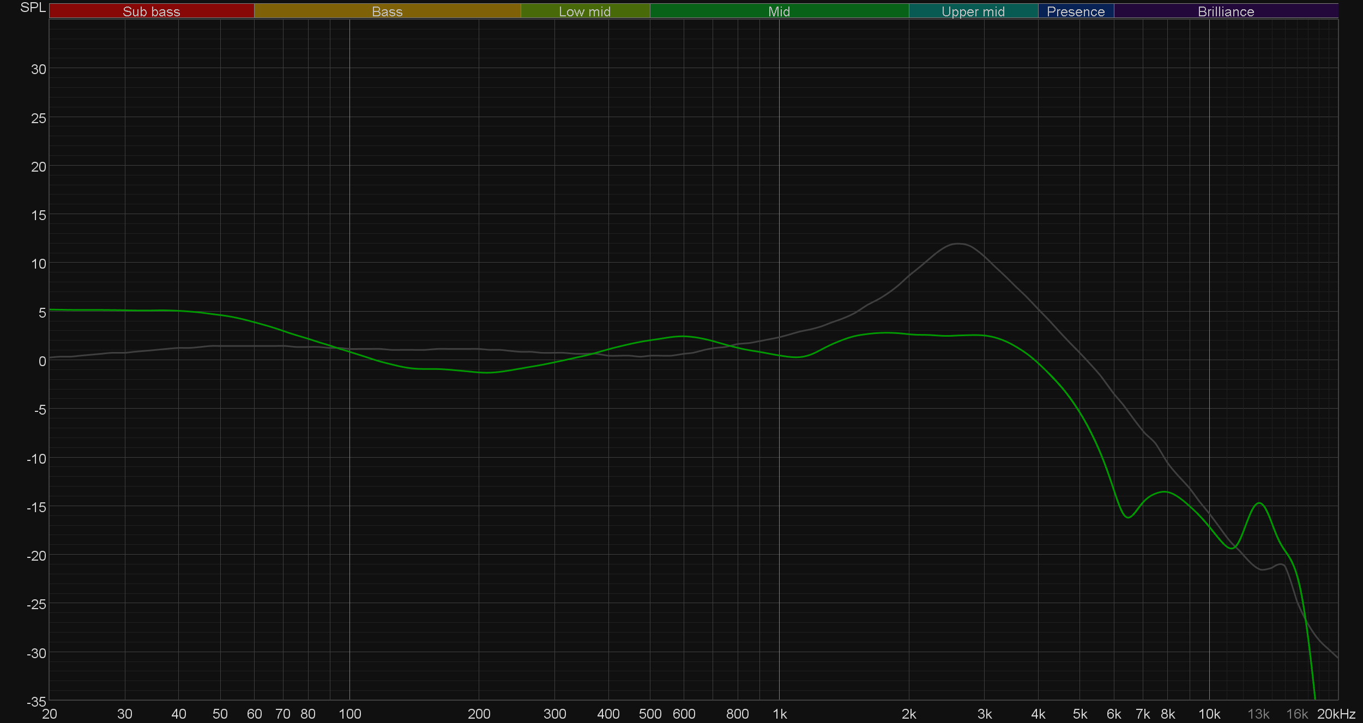Select the purple Brilliance band header
1363x723 pixels.
pos(1226,11)
